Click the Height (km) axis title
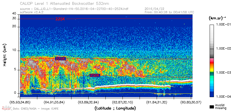The image size is (231, 111). (5, 55)
